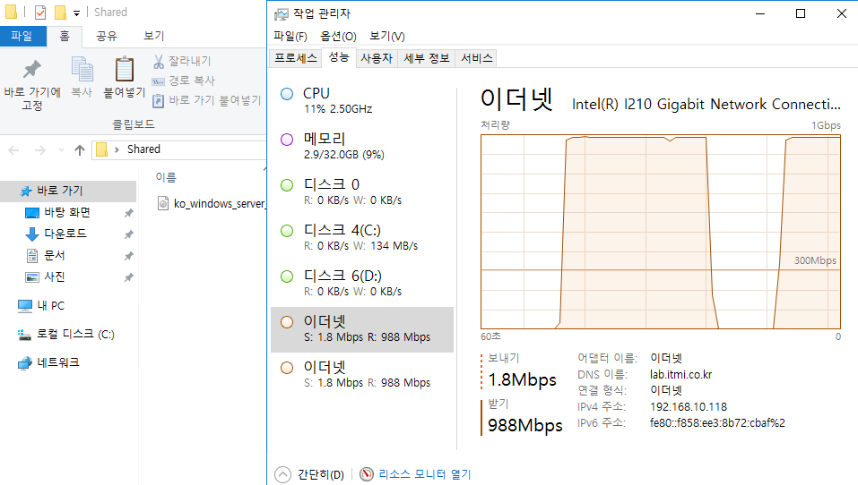Screen dimensions: 858x485
Task: Go up one folder level arrow
Action: 80,149
